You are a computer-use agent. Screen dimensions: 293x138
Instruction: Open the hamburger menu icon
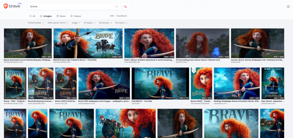288,7
